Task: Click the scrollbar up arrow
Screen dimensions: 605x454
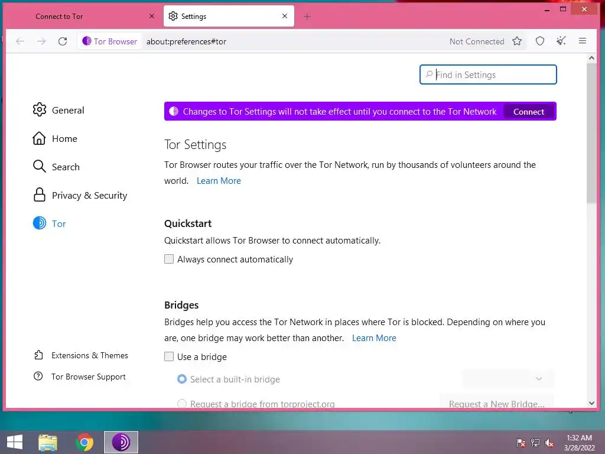Action: click(591, 58)
